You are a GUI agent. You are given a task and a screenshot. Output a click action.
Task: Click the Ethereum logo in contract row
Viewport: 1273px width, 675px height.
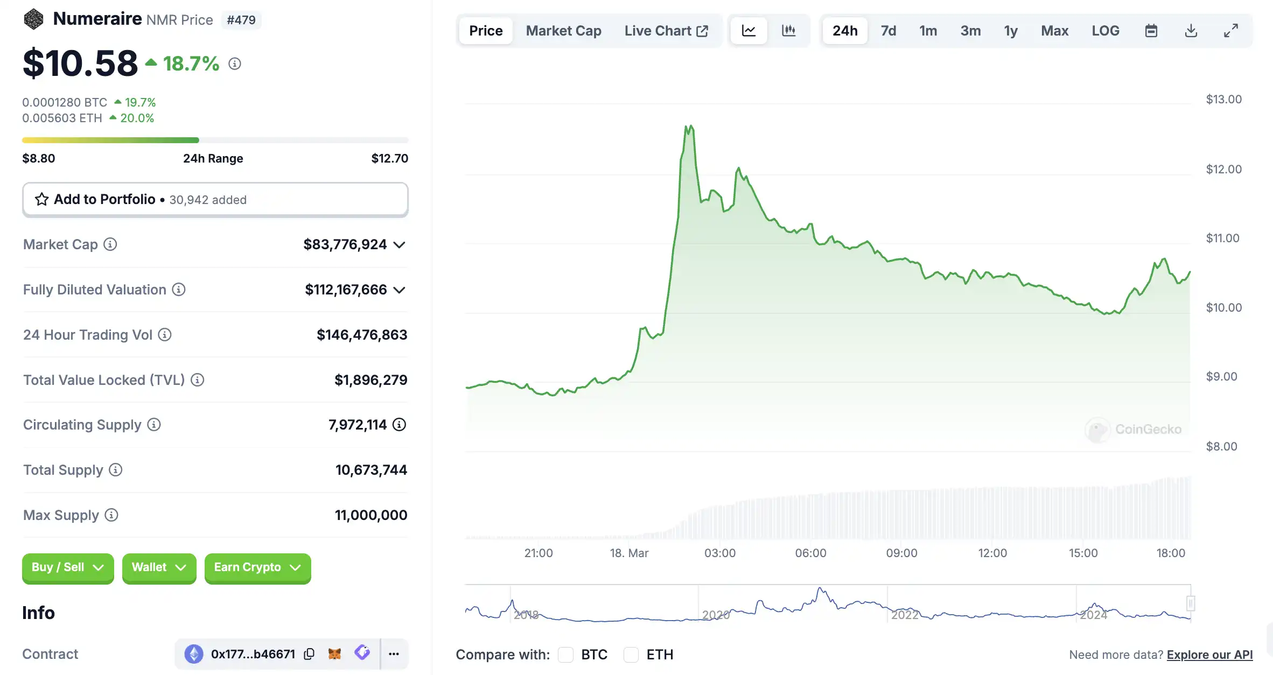[x=194, y=654]
